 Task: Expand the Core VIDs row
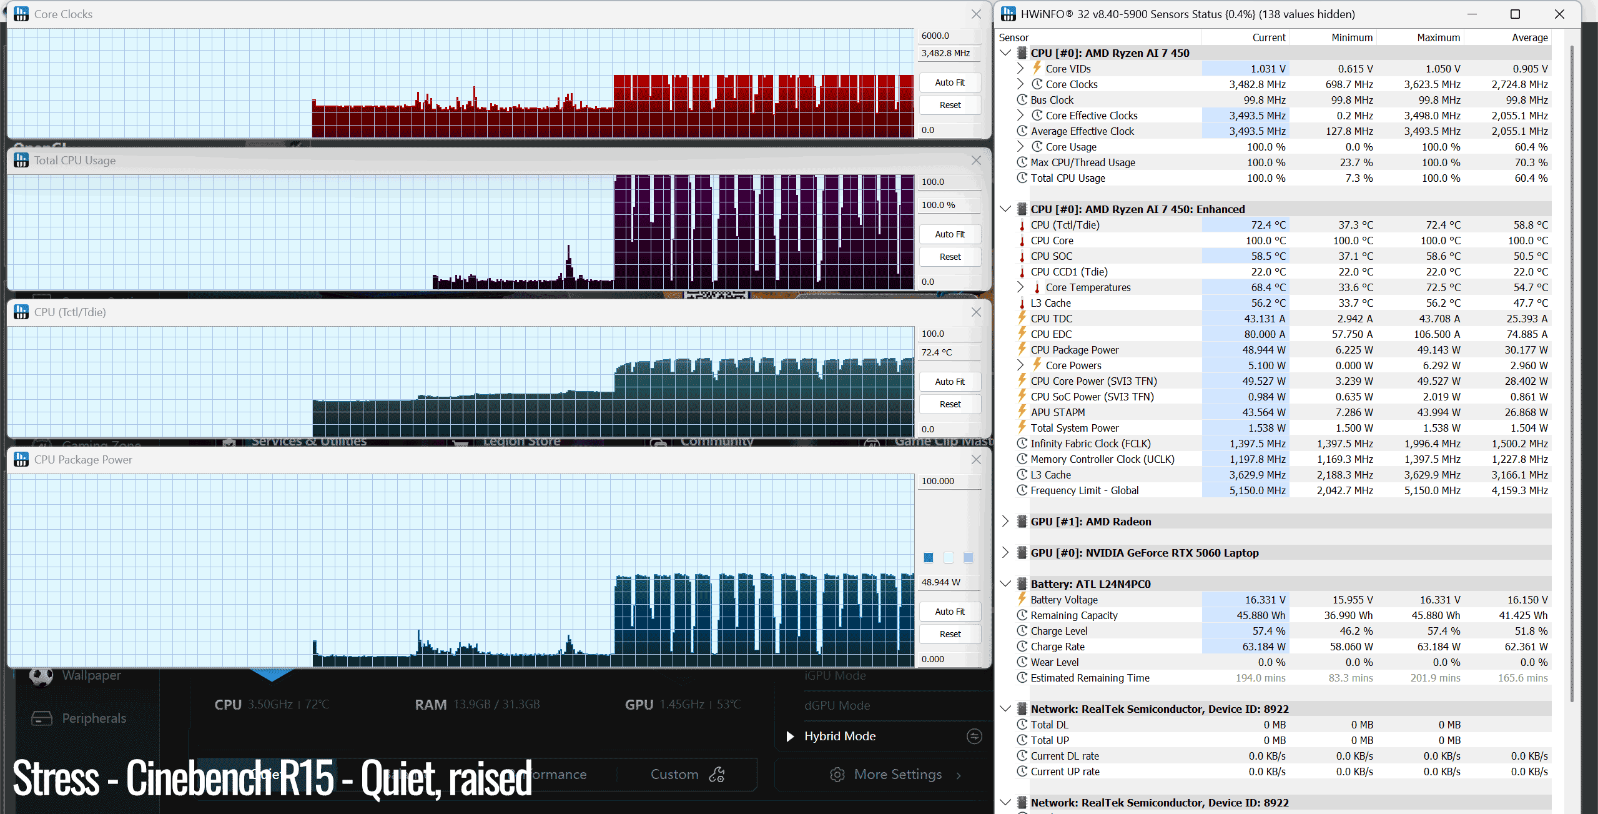pyautogui.click(x=1020, y=69)
